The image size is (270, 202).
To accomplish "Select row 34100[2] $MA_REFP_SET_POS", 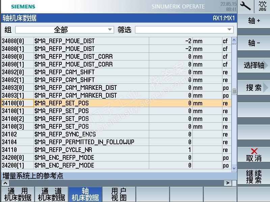I will pos(116,119).
